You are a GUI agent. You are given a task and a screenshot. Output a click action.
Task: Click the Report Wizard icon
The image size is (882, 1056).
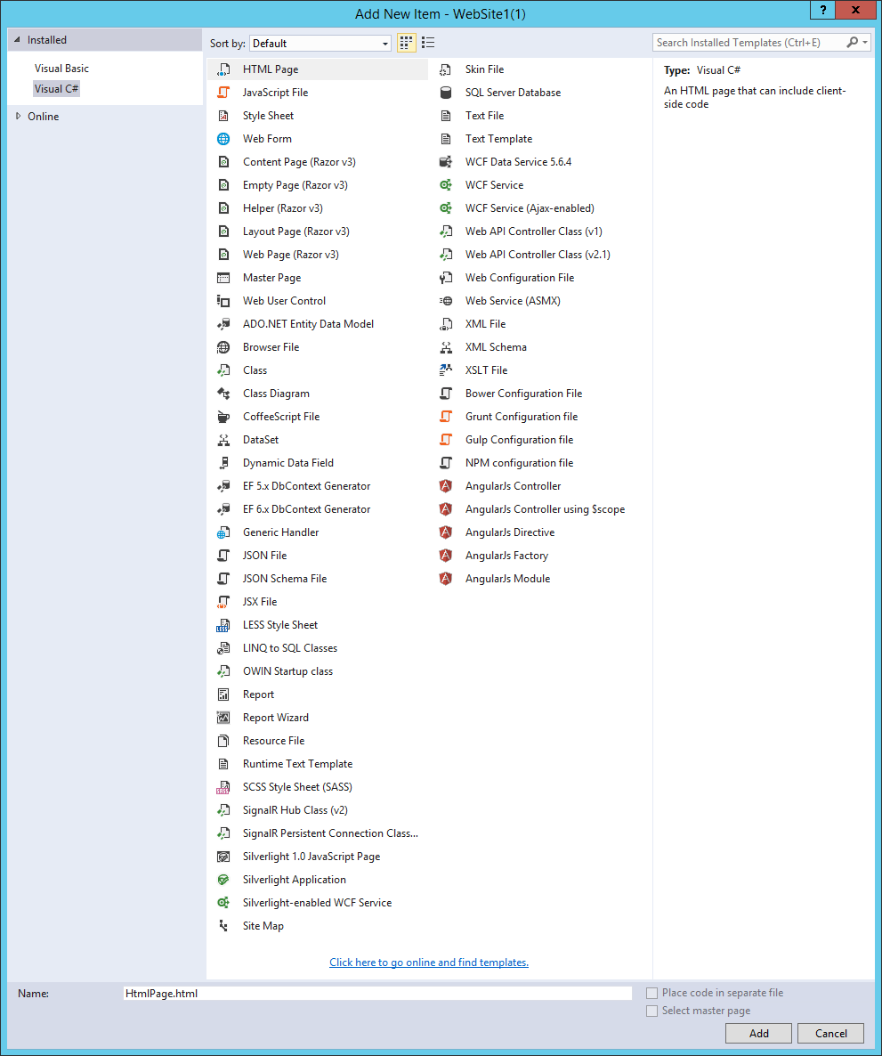pos(223,718)
